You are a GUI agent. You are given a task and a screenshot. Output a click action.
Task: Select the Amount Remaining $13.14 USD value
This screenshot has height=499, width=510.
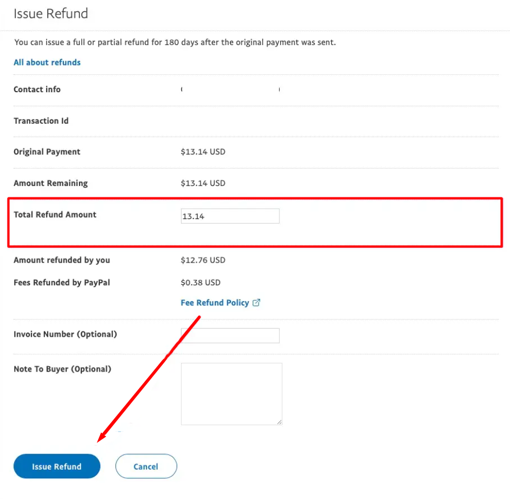coord(203,183)
